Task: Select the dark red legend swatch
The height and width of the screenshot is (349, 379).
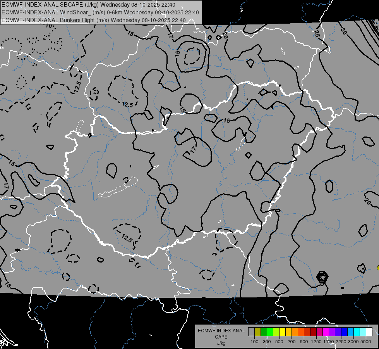Action: pos(314,332)
